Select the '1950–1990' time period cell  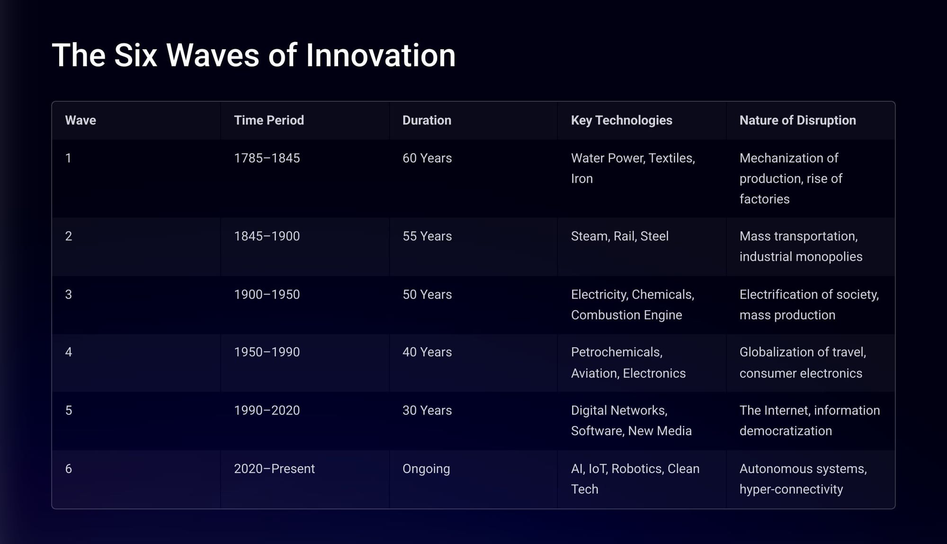point(305,363)
